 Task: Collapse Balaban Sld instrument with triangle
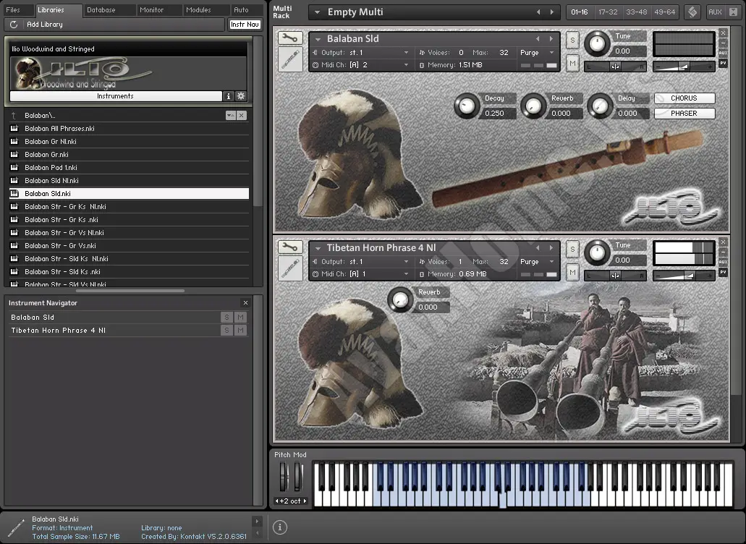pos(318,39)
